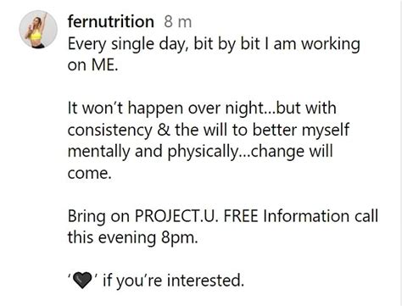Click the phrase 'change will'
This screenshot has height=306, width=402.
tap(292, 152)
